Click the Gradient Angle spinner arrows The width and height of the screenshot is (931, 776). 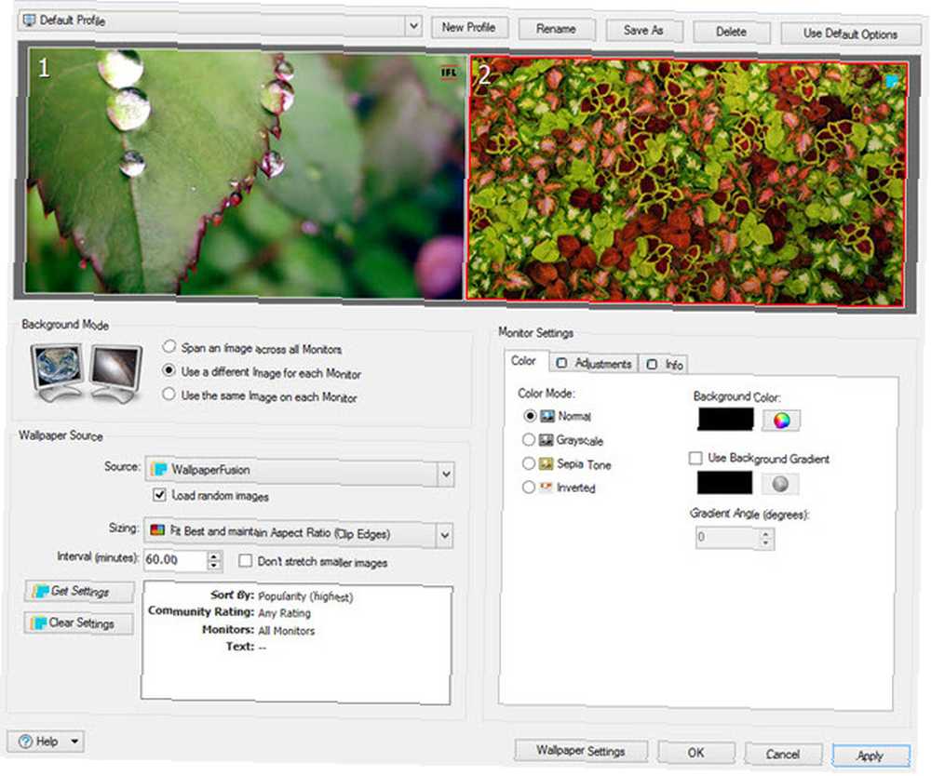coord(766,539)
